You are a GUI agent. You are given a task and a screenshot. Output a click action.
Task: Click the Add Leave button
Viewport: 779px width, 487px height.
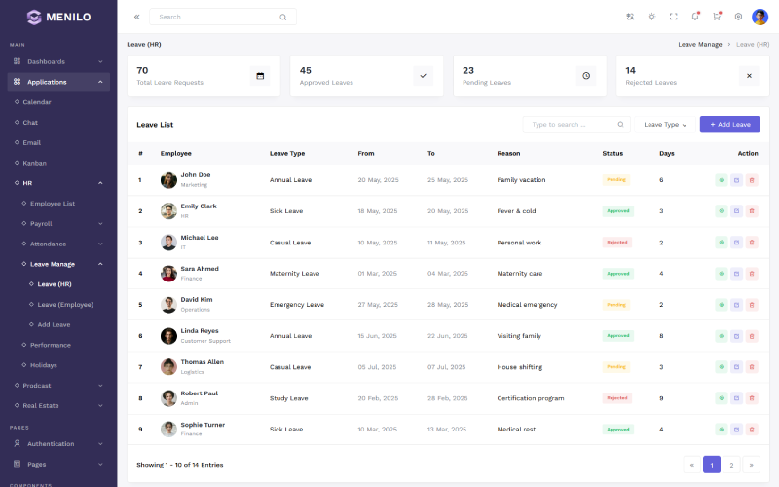[729, 125]
